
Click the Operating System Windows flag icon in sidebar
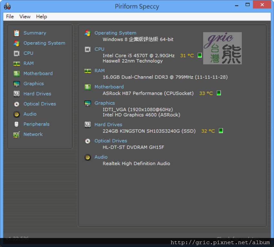point(17,43)
